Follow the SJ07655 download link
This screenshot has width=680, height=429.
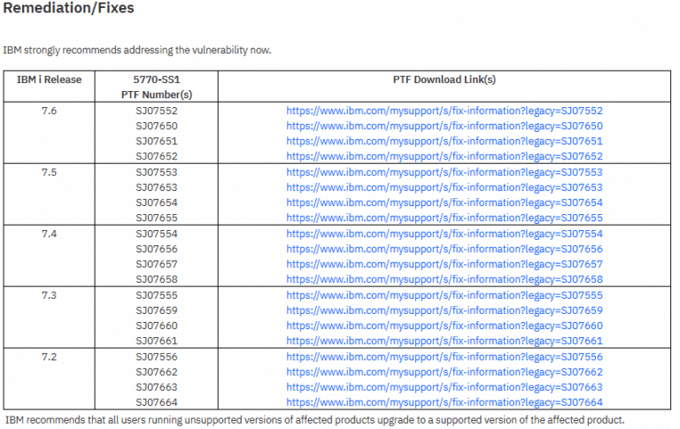[x=444, y=218]
